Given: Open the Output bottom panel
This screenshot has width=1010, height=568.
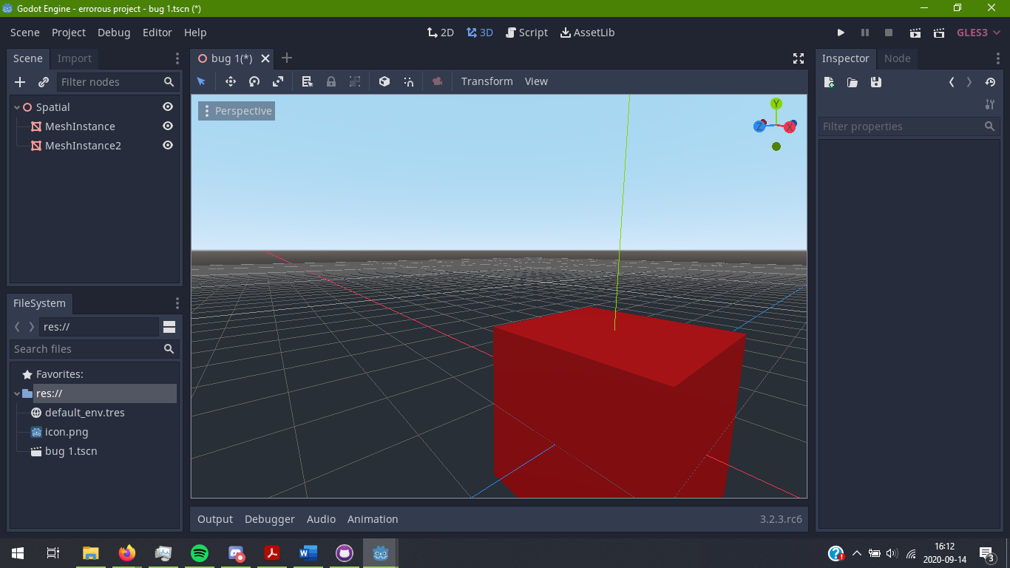Looking at the screenshot, I should [215, 519].
